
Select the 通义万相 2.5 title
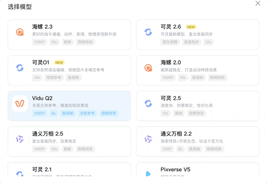click(x=48, y=134)
